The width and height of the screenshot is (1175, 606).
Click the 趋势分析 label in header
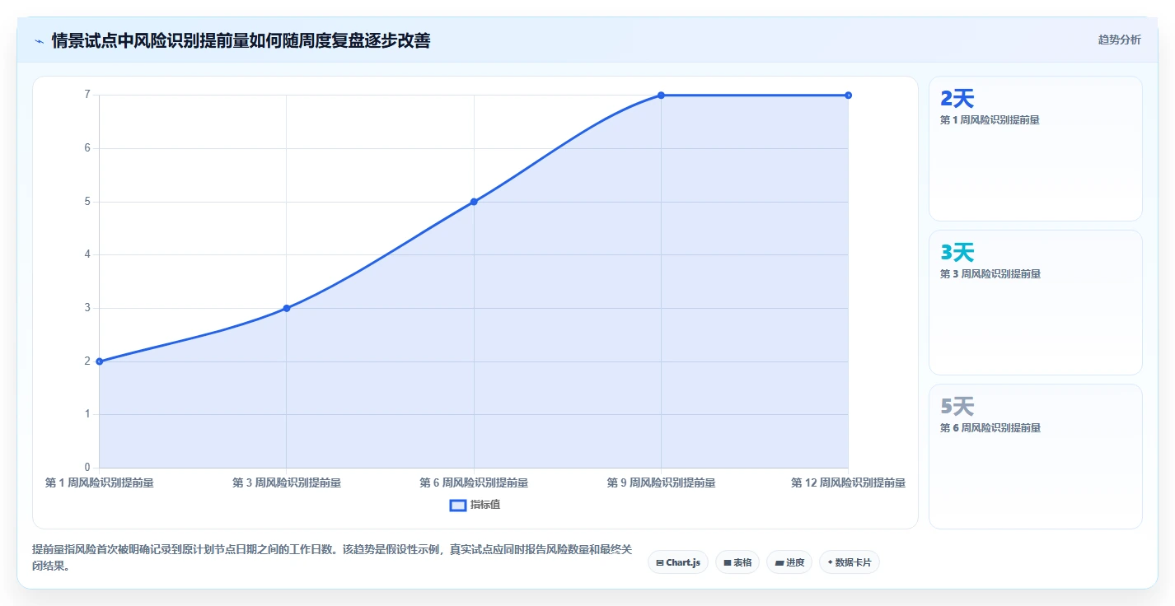(1119, 40)
